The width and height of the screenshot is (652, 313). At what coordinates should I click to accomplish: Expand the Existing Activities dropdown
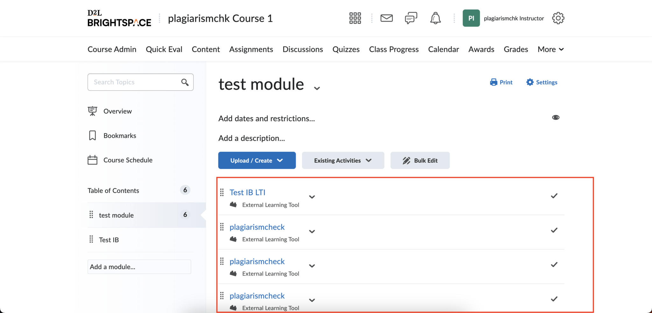tap(343, 160)
